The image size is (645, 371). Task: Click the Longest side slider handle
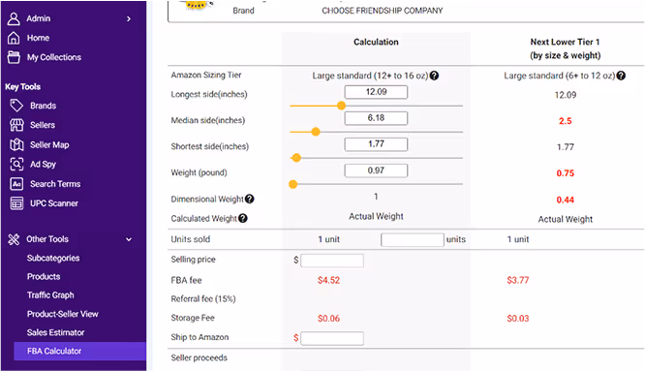point(341,106)
